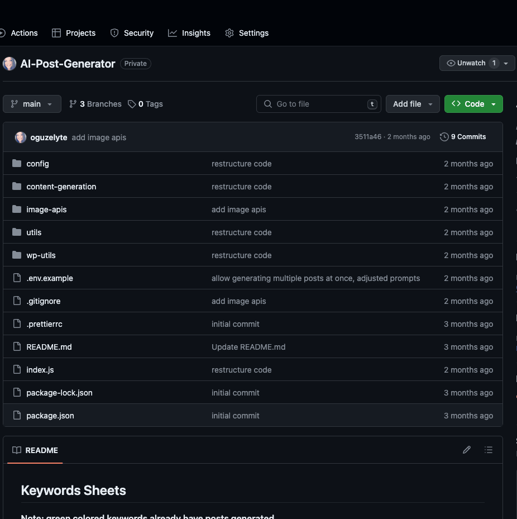The image size is (517, 519).
Task: Open the README.md file
Action: click(x=49, y=347)
